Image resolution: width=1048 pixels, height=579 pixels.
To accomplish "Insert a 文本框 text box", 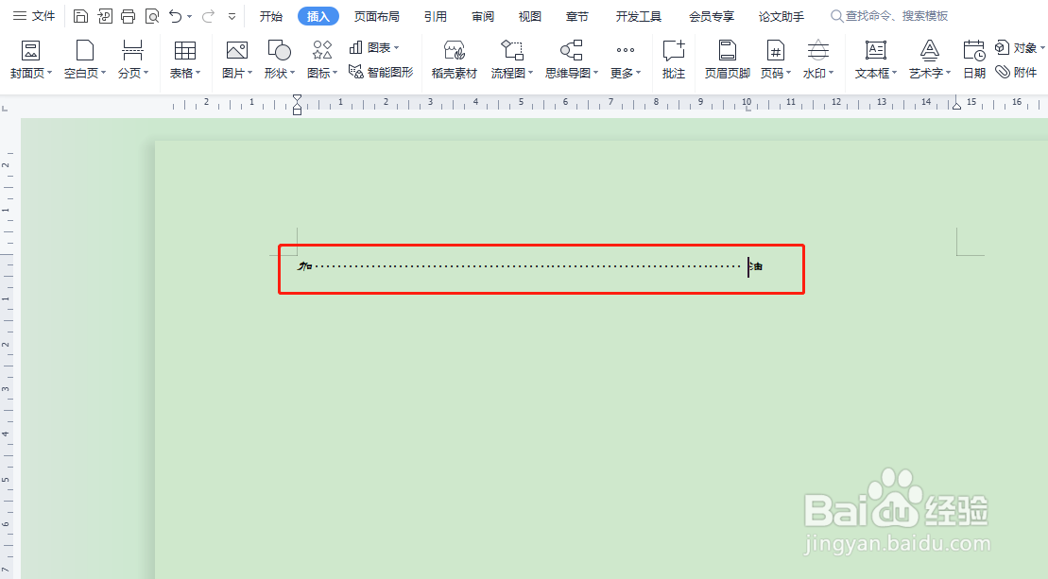I will [x=876, y=60].
